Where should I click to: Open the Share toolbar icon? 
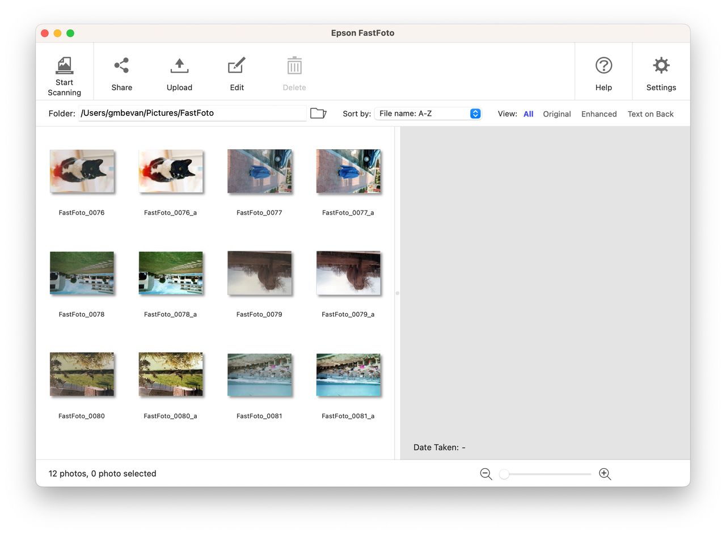click(x=121, y=65)
